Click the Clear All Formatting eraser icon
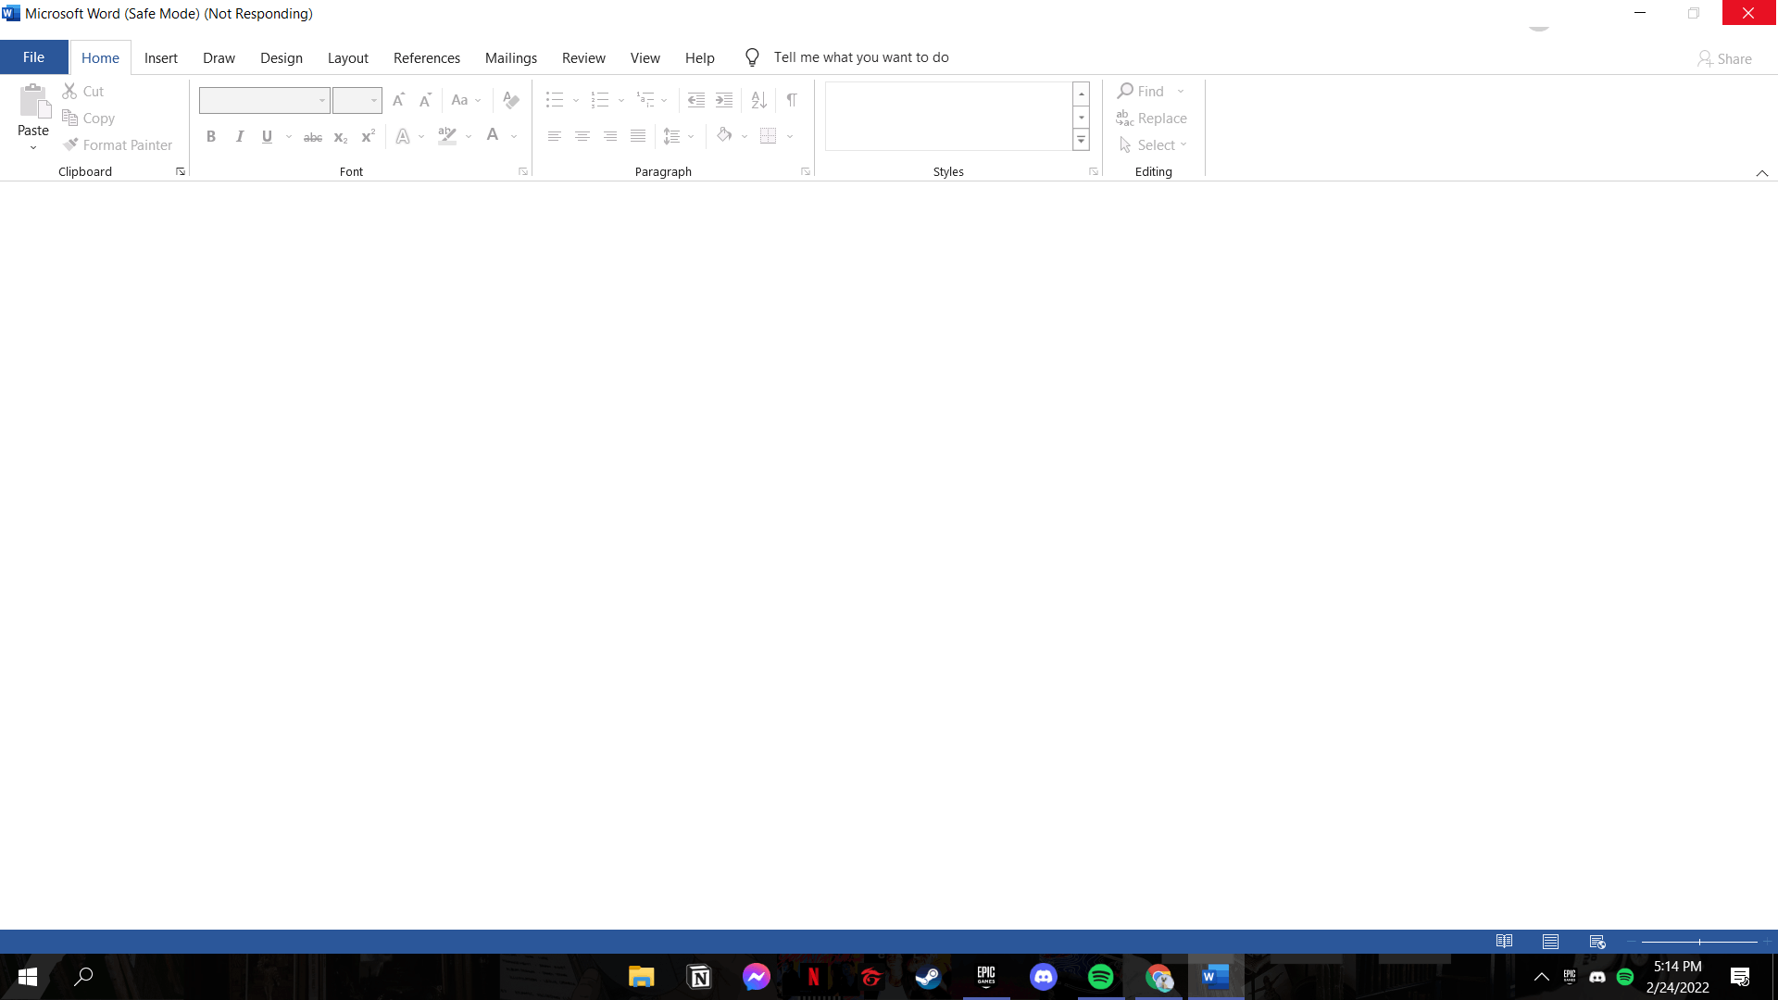1778x1000 pixels. (511, 100)
